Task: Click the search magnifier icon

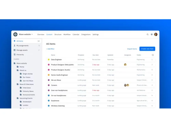Action: pos(147,34)
